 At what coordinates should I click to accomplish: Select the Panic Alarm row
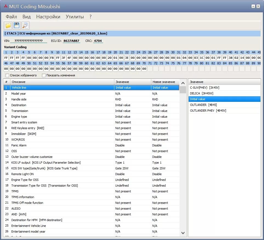91,145
